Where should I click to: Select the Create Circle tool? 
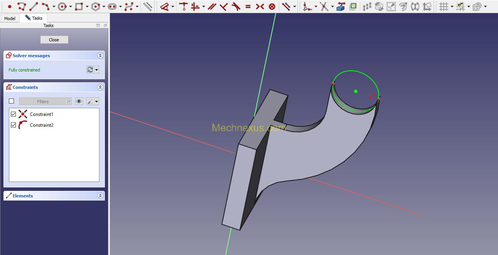pyautogui.click(x=62, y=7)
